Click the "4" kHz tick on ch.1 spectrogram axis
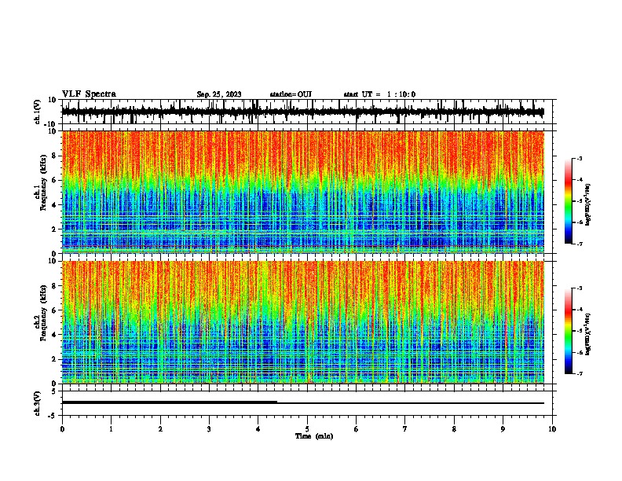The width and height of the screenshot is (622, 481). click(x=54, y=205)
